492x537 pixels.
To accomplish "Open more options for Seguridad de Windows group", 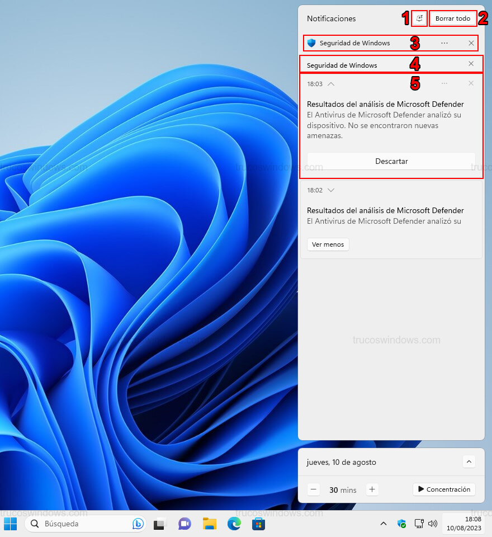I will point(444,43).
